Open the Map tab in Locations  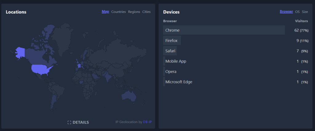coord(105,11)
